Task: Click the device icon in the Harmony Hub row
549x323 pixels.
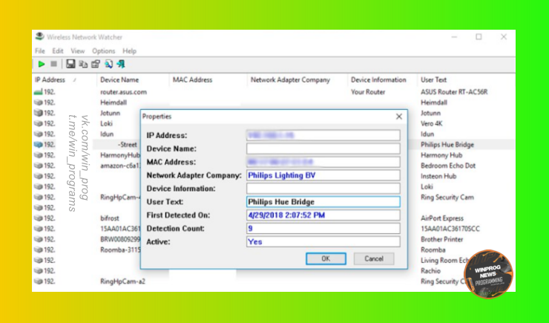Action: tap(38, 155)
